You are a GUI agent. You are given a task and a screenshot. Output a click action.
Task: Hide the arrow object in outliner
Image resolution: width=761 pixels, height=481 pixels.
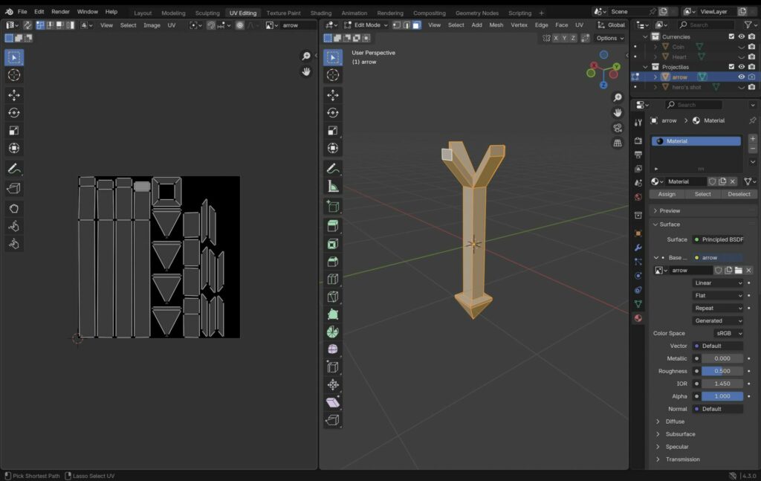tap(741, 77)
